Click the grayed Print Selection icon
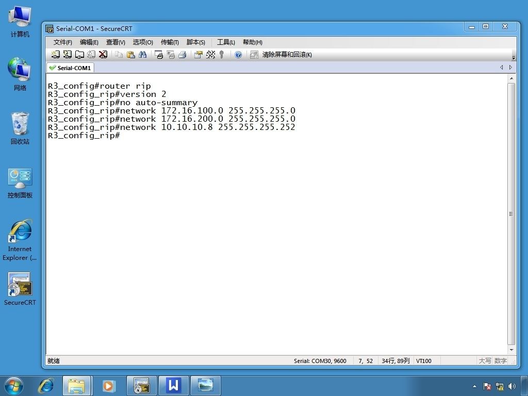Viewport: 528px width, 396px height. point(171,55)
